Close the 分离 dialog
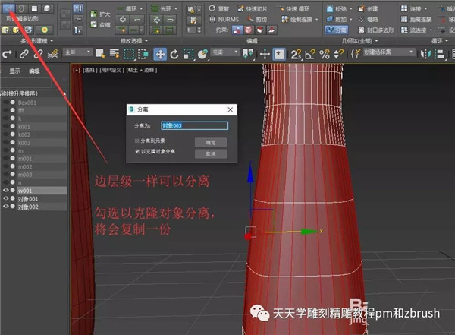The height and width of the screenshot is (335, 455). click(x=230, y=109)
